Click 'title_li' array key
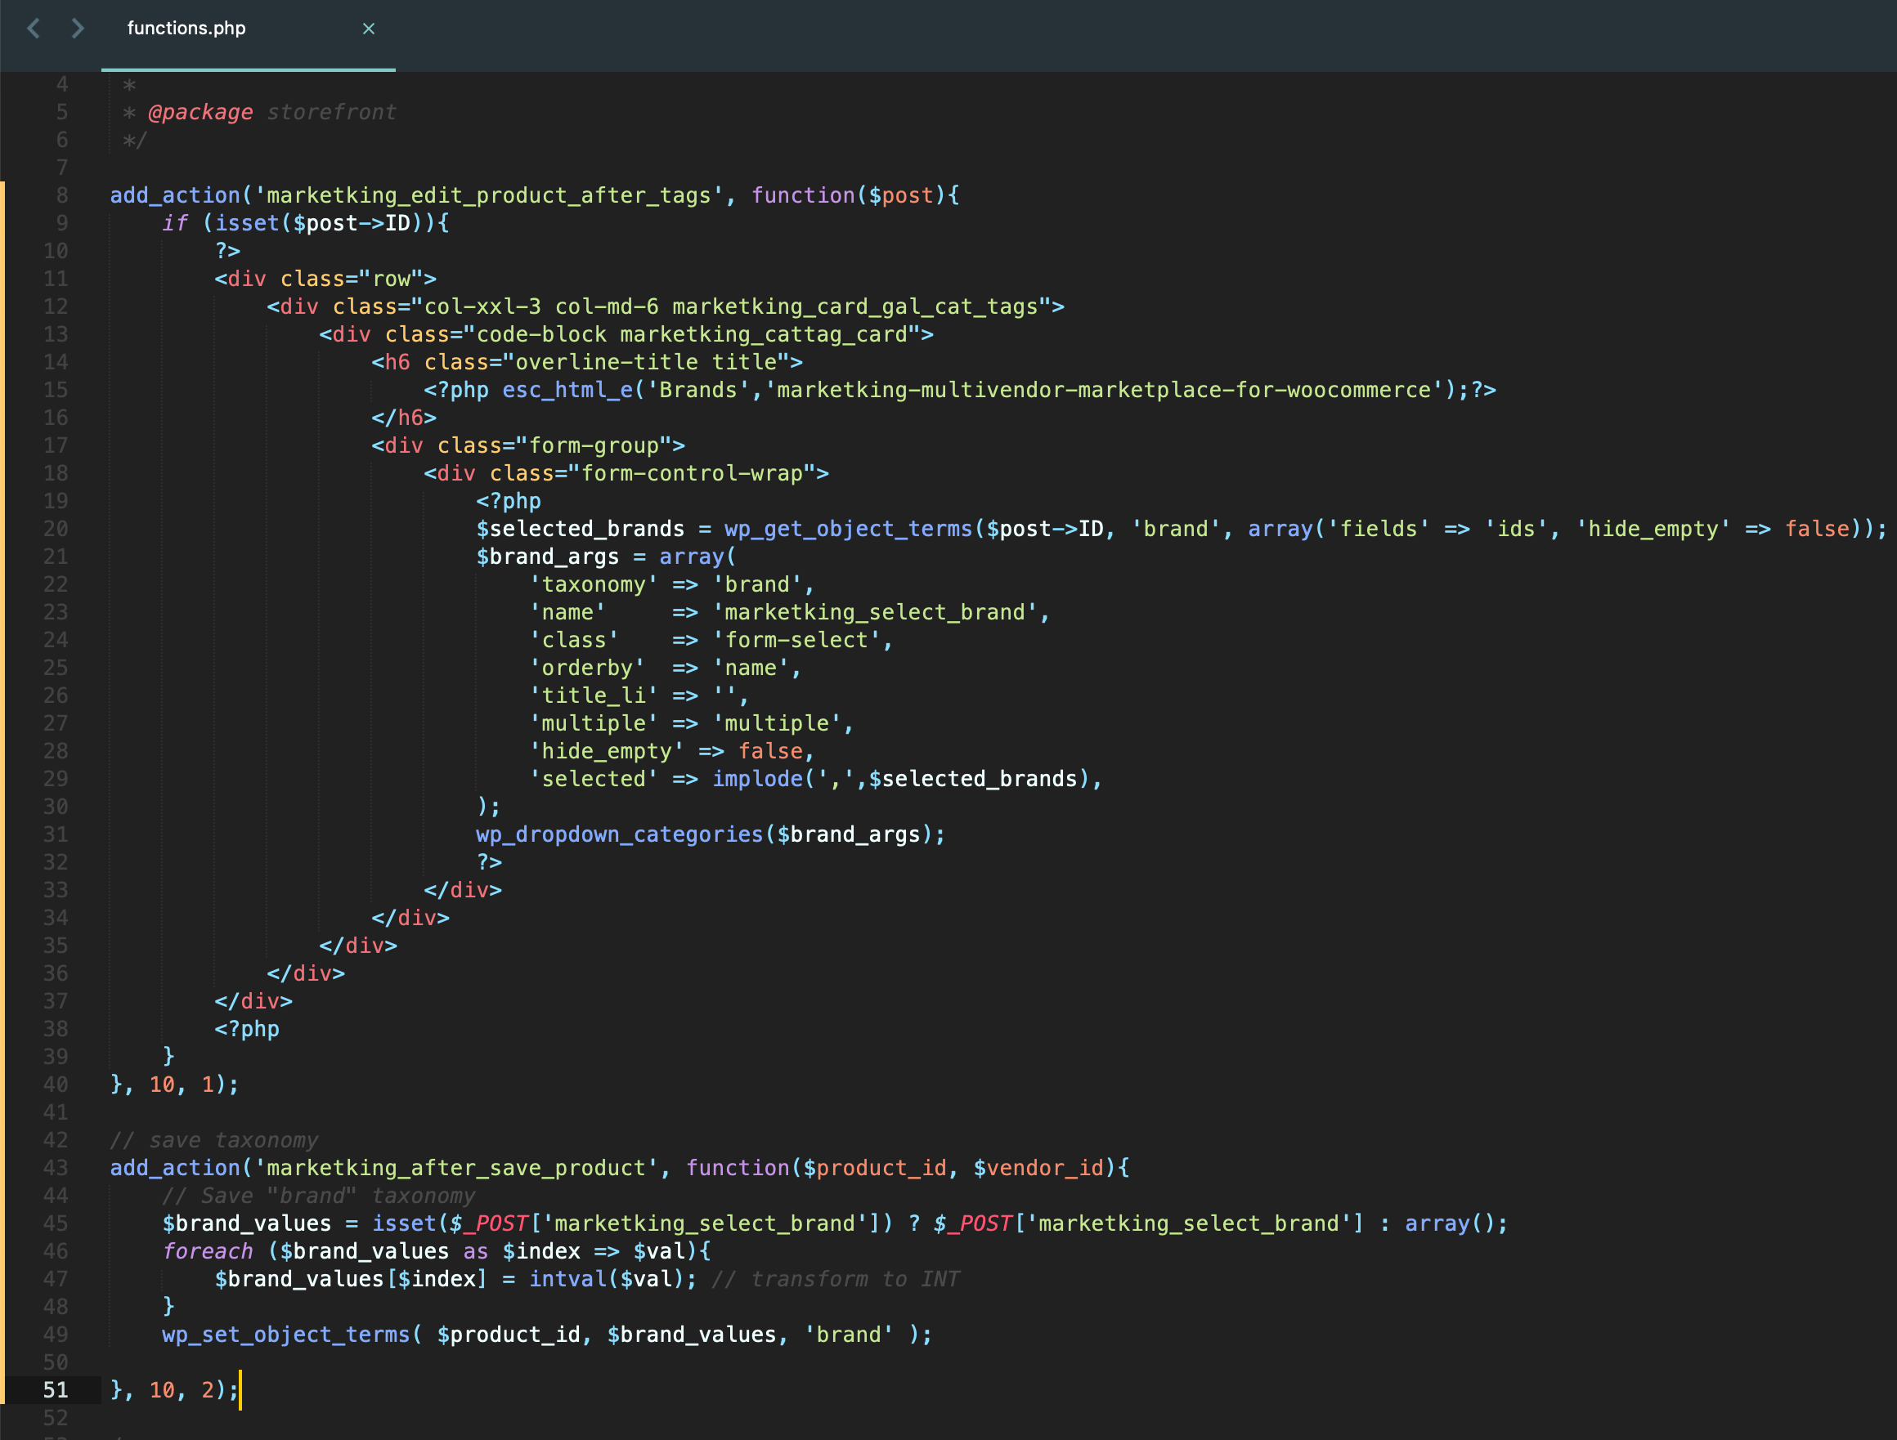The width and height of the screenshot is (1897, 1440). pos(594,695)
